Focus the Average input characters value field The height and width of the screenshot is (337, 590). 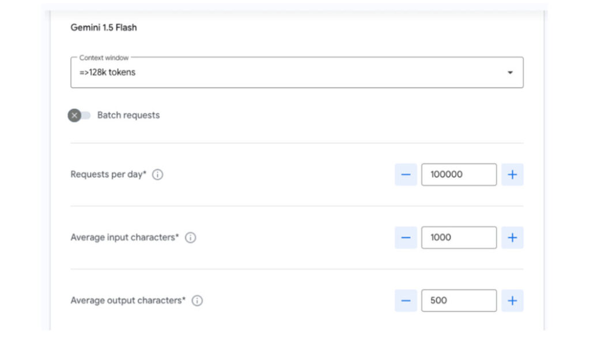[459, 237]
